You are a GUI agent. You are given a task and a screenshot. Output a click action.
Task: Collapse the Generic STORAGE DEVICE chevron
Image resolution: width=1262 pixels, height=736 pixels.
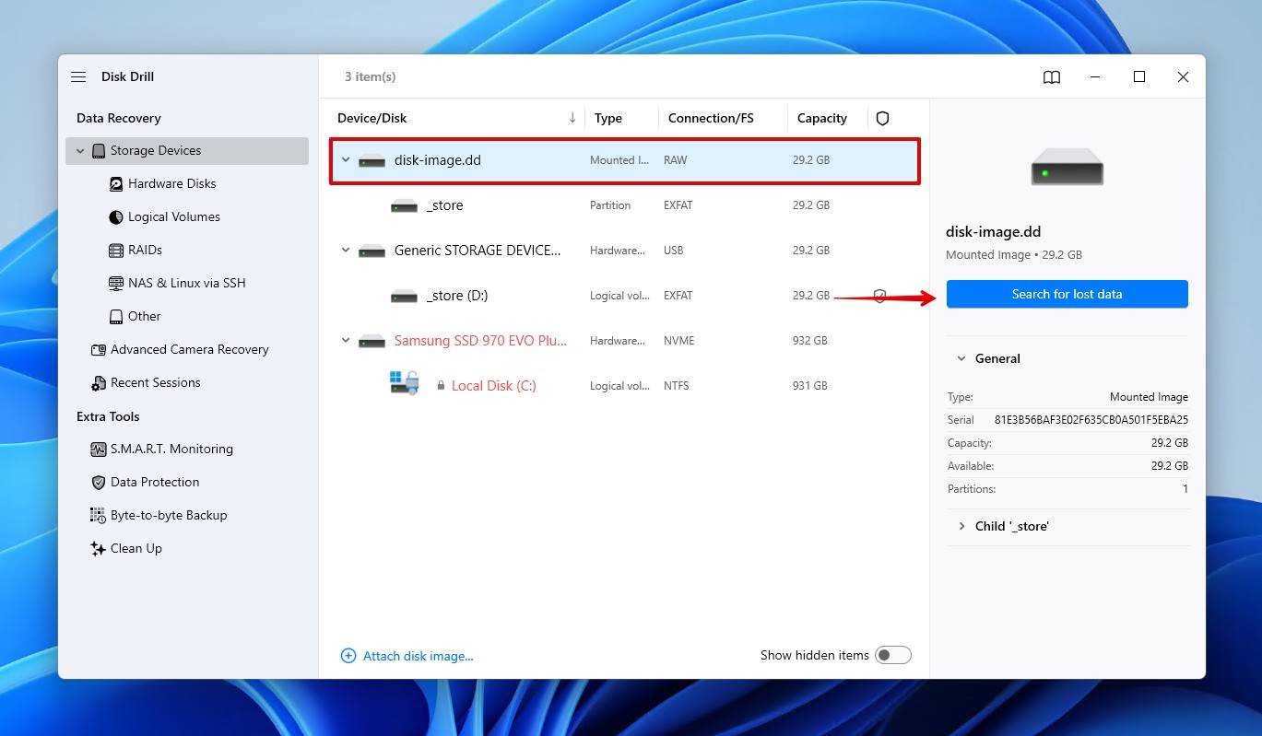(347, 251)
